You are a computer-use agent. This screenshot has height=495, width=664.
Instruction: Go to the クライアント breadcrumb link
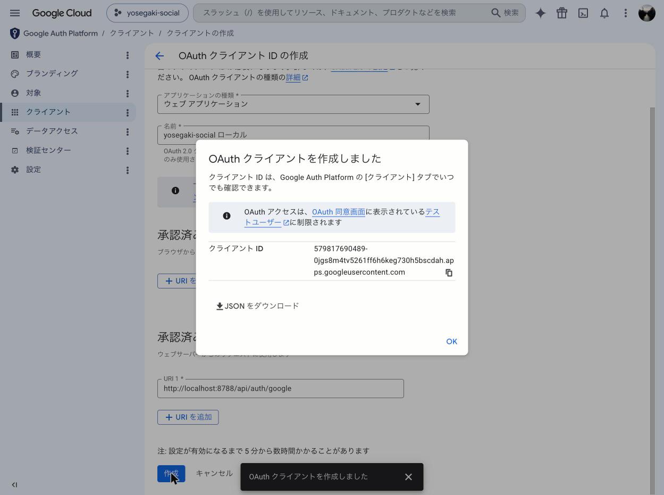(132, 34)
